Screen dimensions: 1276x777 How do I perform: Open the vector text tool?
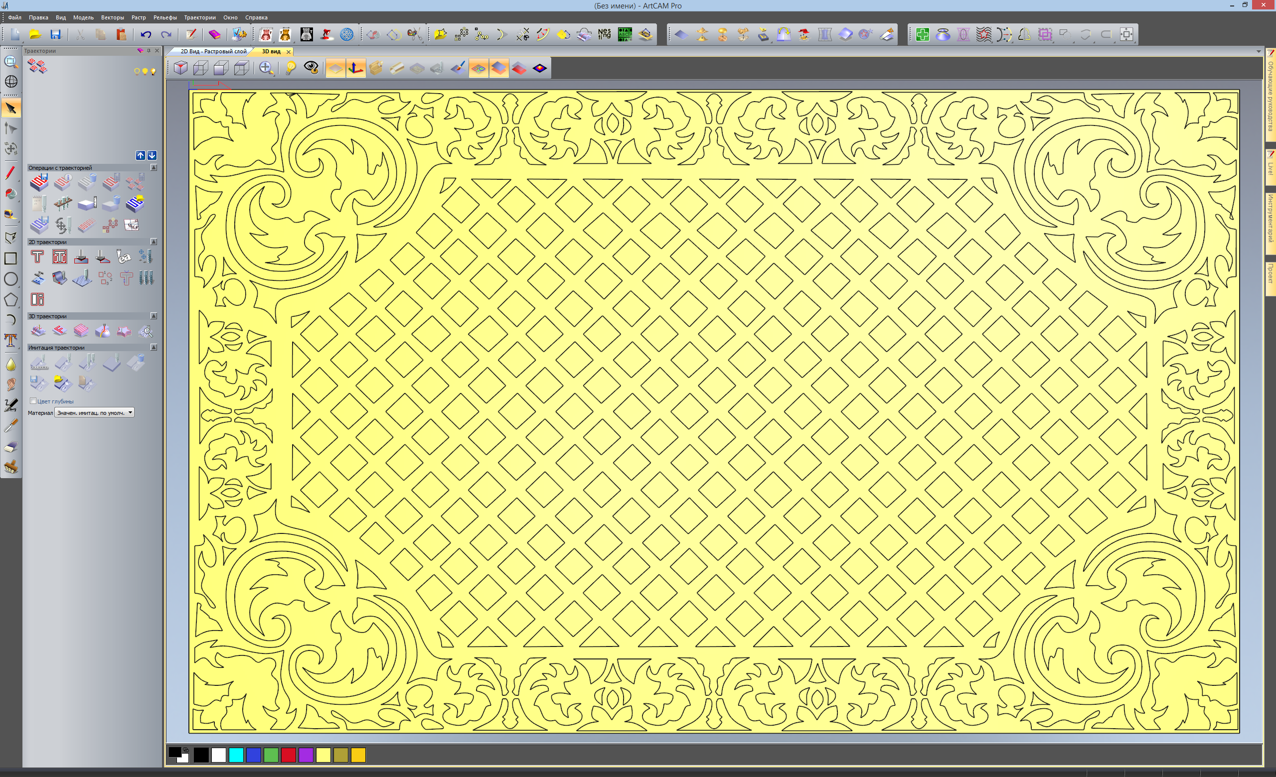[x=10, y=340]
